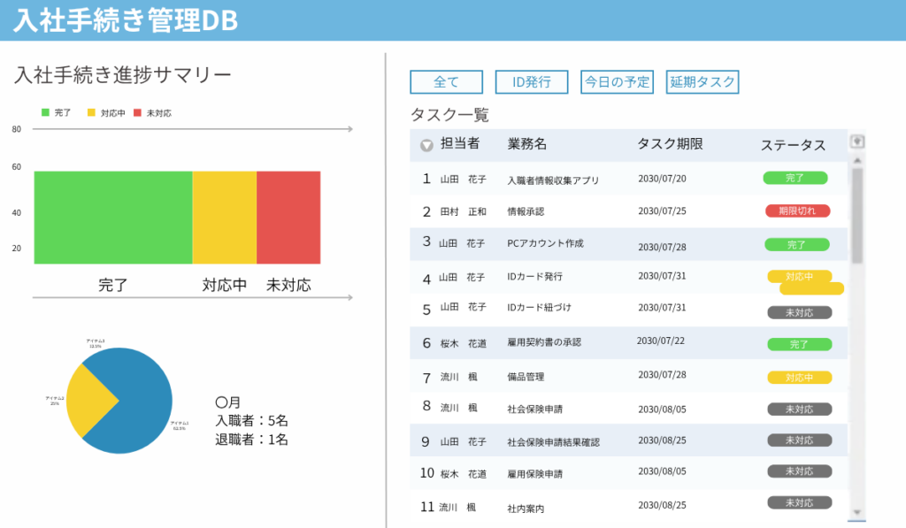Click the green 完了 bar in chart

coord(112,218)
